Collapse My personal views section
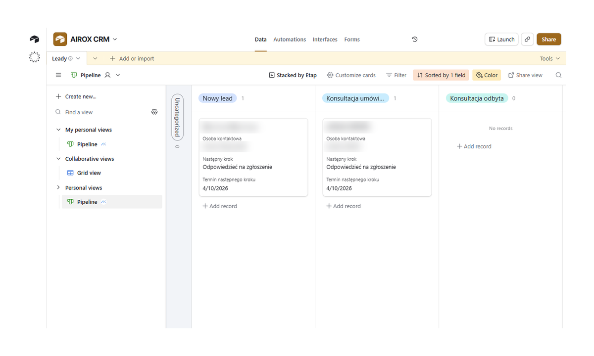This screenshot has height=356, width=594. coord(58,130)
